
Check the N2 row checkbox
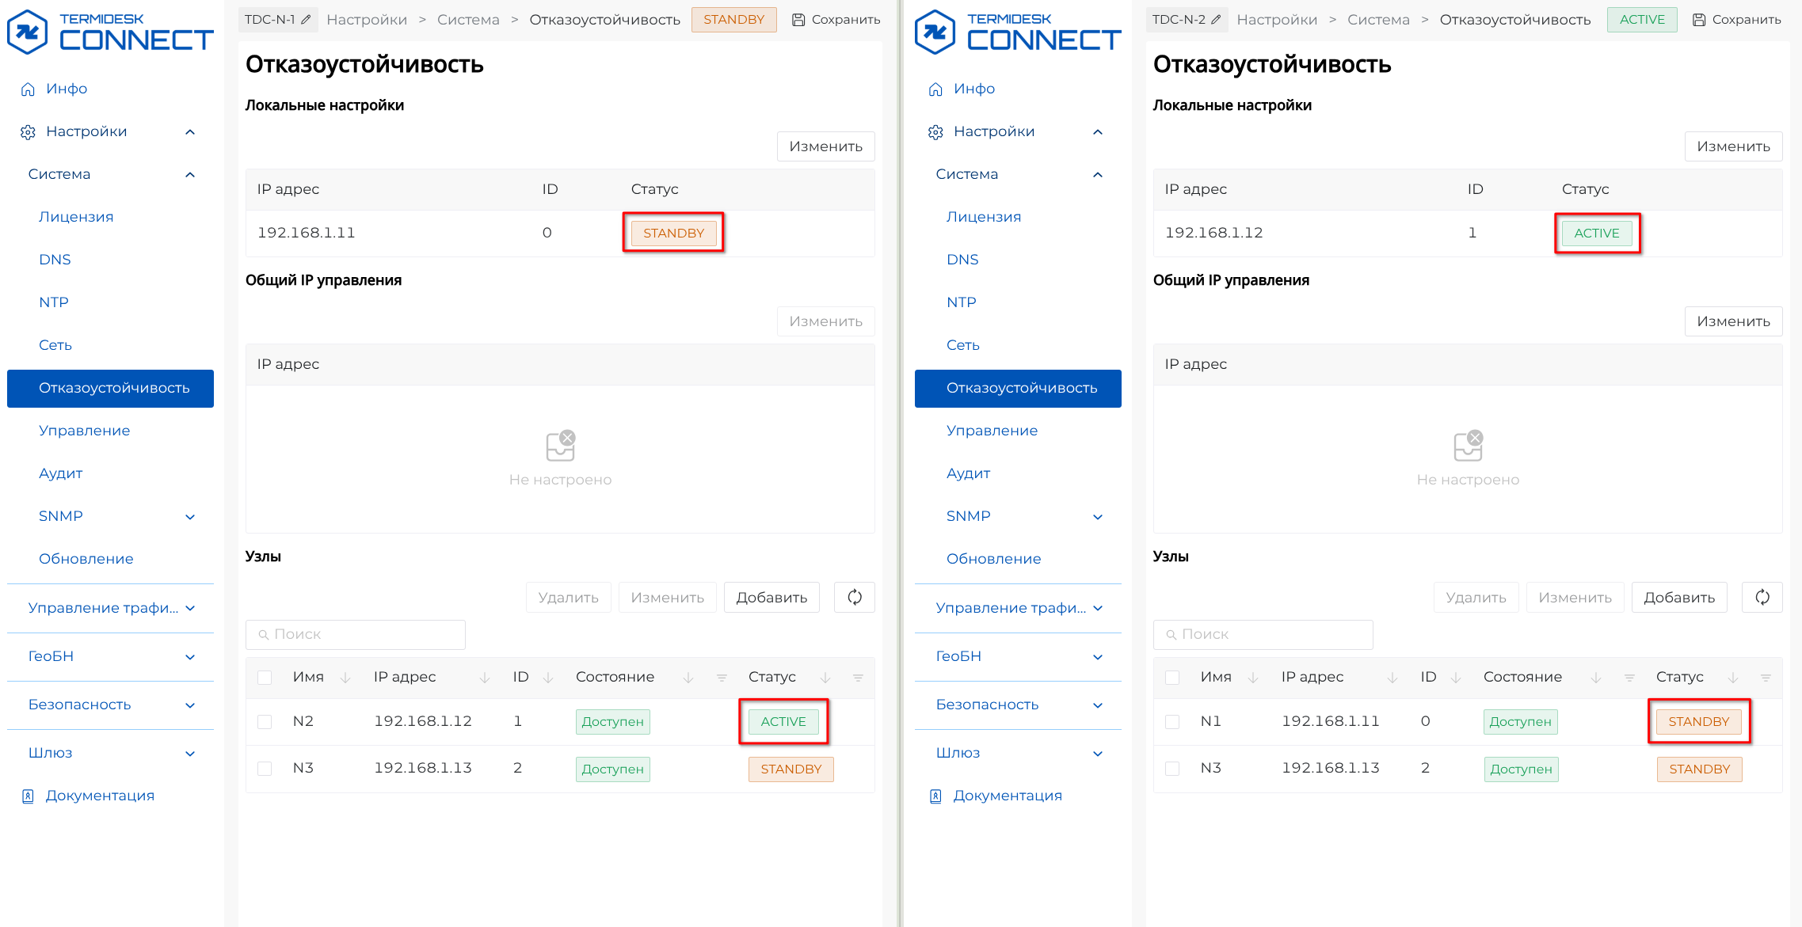point(265,722)
